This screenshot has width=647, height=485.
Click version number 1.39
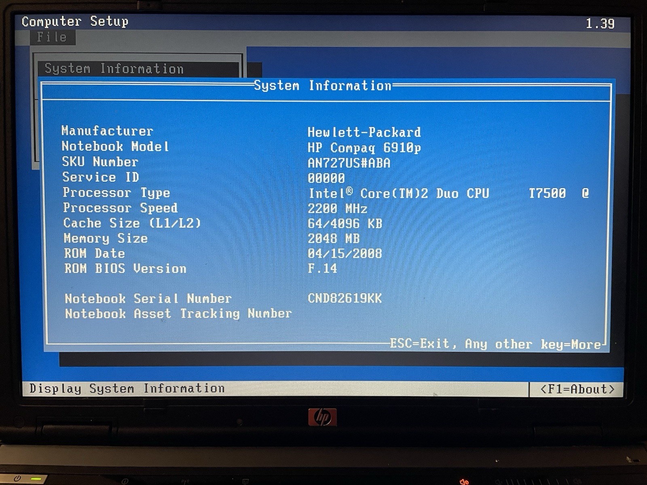600,24
